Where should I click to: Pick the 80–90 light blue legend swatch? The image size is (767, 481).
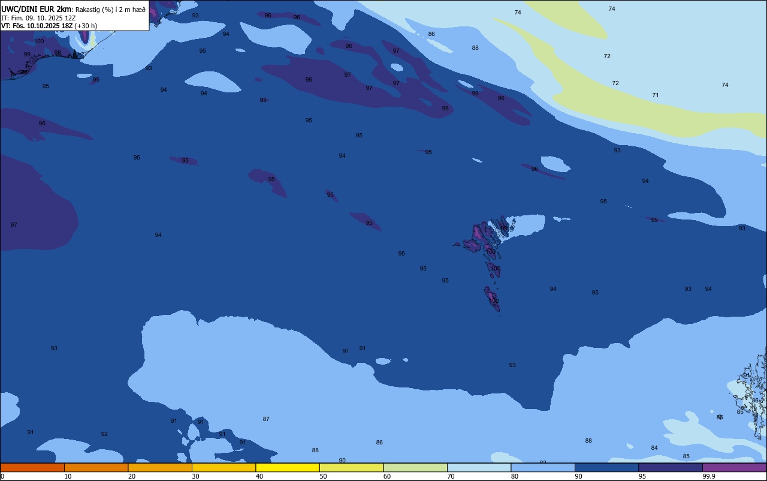[x=543, y=467]
